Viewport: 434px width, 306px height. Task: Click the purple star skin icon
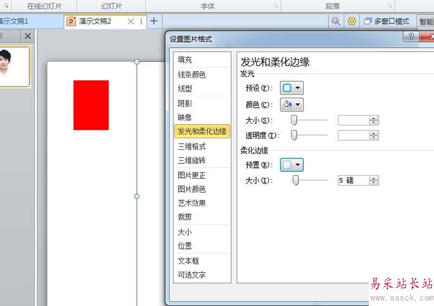pyautogui.click(x=336, y=21)
